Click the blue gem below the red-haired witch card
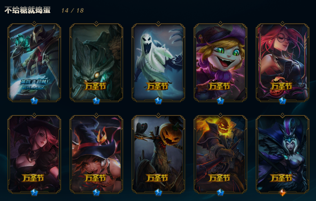 click(34, 192)
